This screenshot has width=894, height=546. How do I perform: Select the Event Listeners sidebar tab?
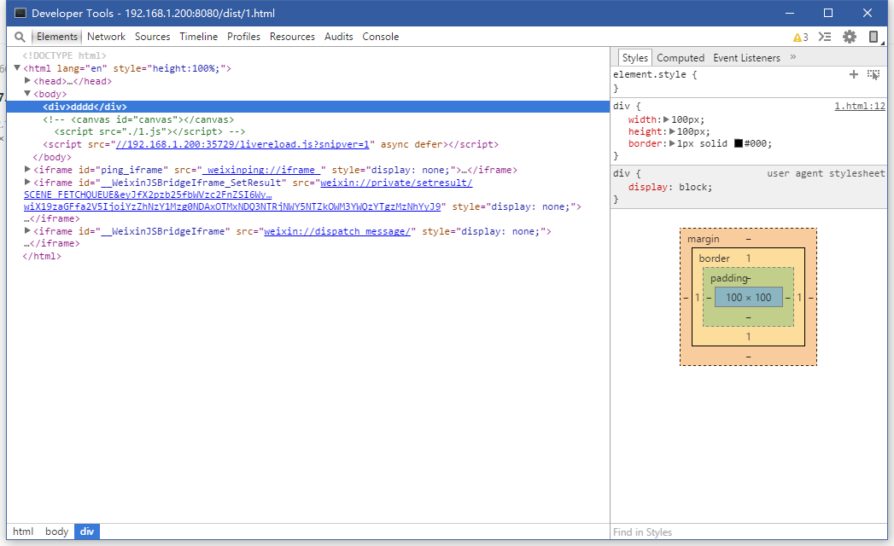[746, 57]
